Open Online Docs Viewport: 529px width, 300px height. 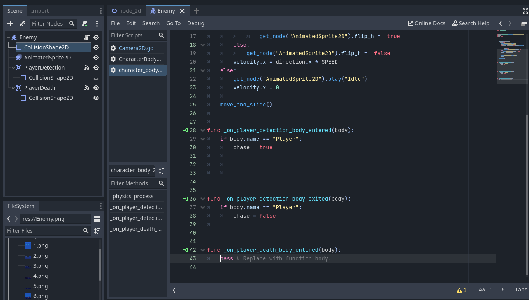point(426,23)
